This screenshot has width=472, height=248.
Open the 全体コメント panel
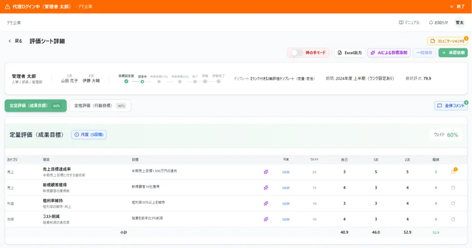pyautogui.click(x=451, y=106)
